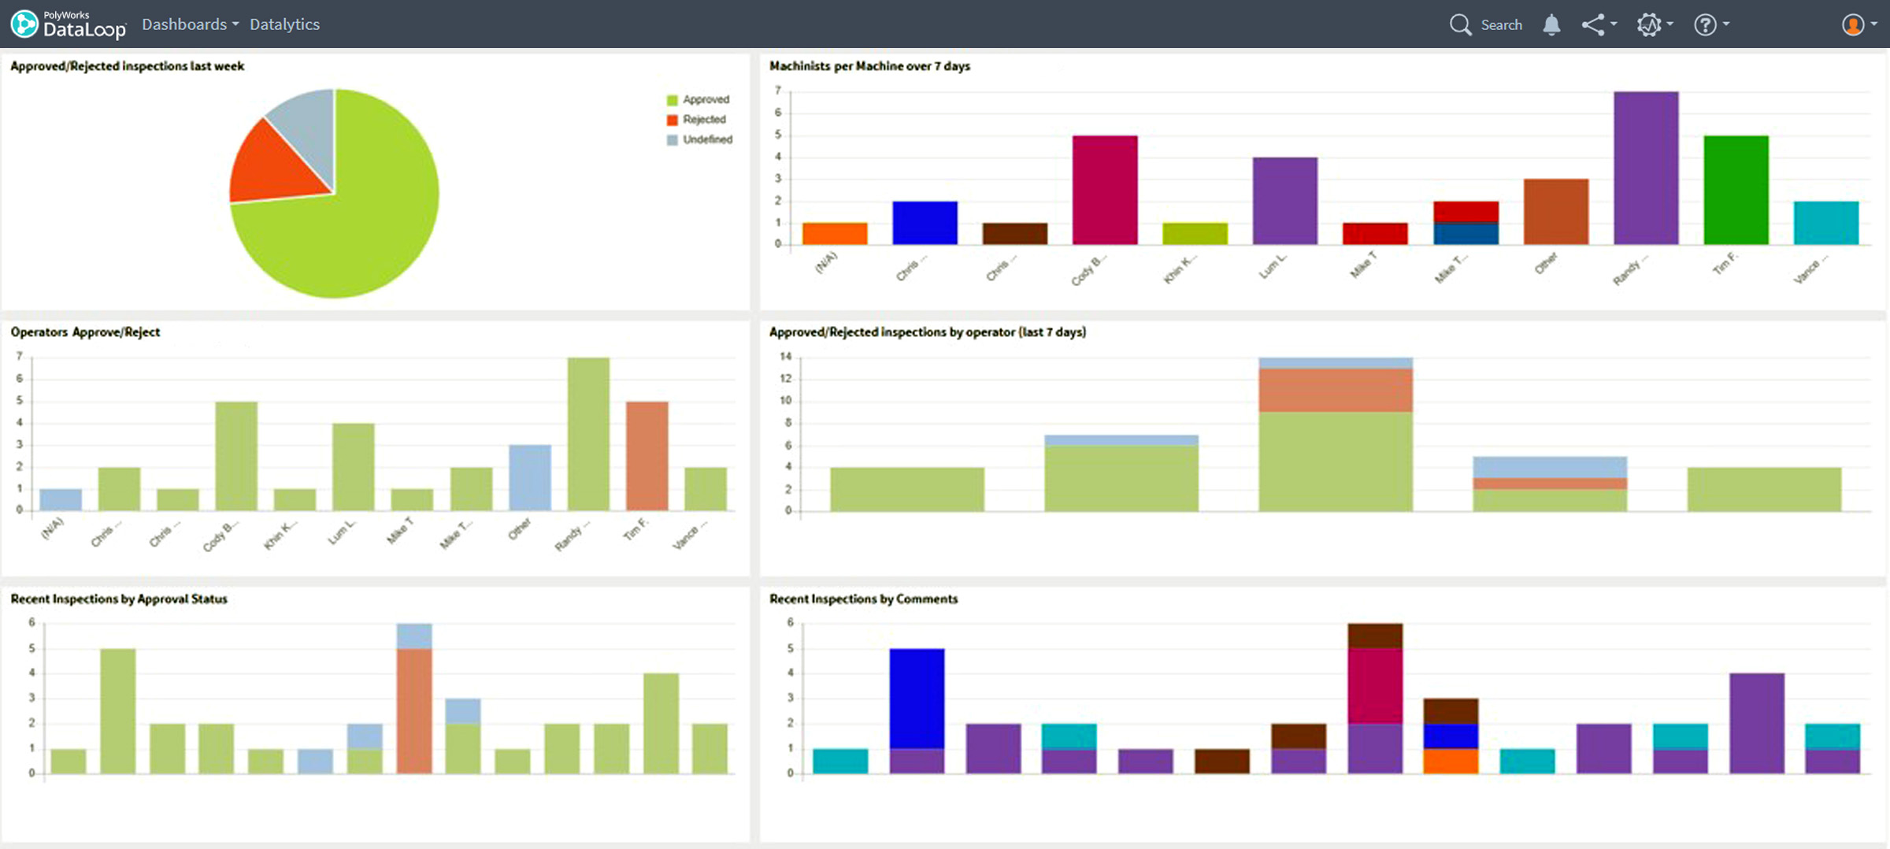Click tallest stacked bar in inspections by operator
The height and width of the screenshot is (849, 1890).
click(x=1336, y=435)
